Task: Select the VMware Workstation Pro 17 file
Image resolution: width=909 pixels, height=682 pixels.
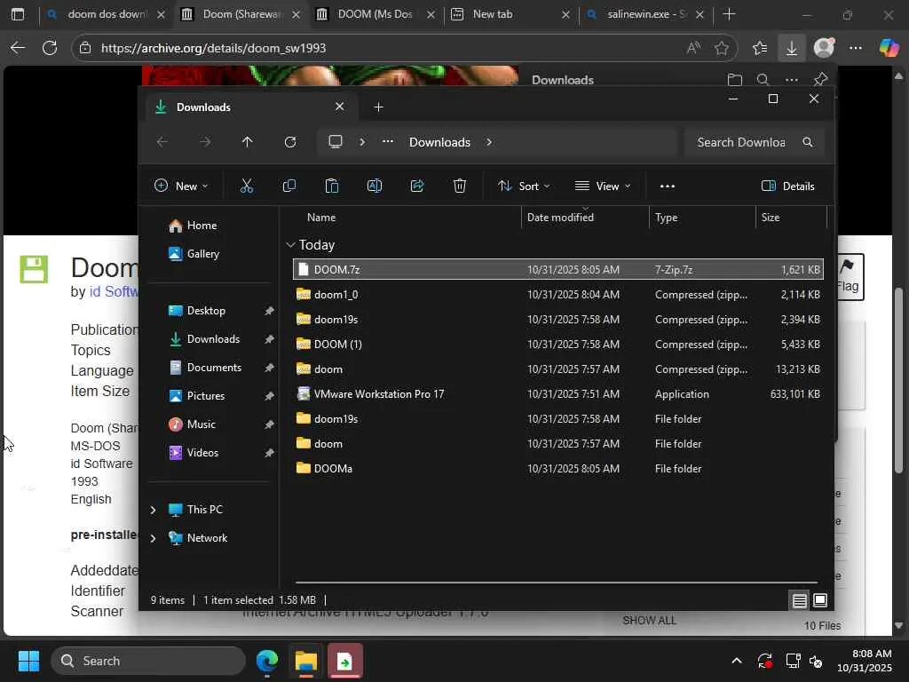Action: (x=558, y=393)
